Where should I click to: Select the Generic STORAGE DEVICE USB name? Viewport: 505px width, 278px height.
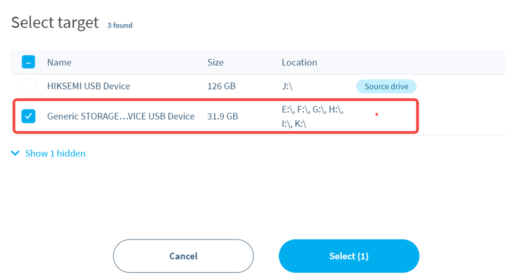pyautogui.click(x=120, y=116)
